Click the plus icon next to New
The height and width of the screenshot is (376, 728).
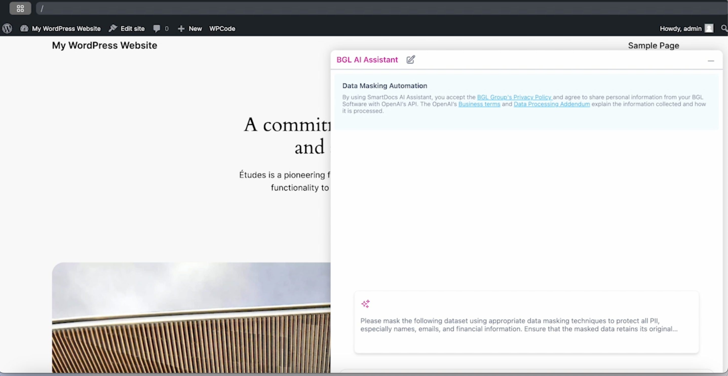181,29
